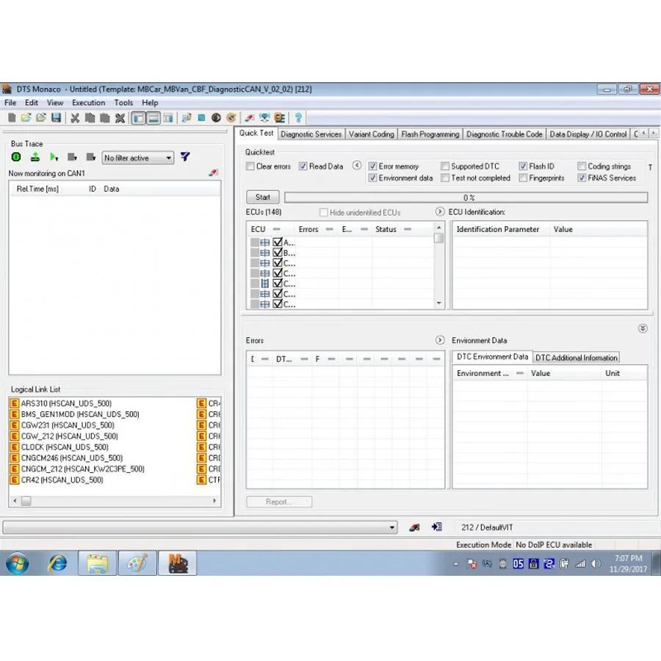The image size is (661, 661).
Task: Switch to the Diagnostic Trouble Code tab
Action: [504, 134]
